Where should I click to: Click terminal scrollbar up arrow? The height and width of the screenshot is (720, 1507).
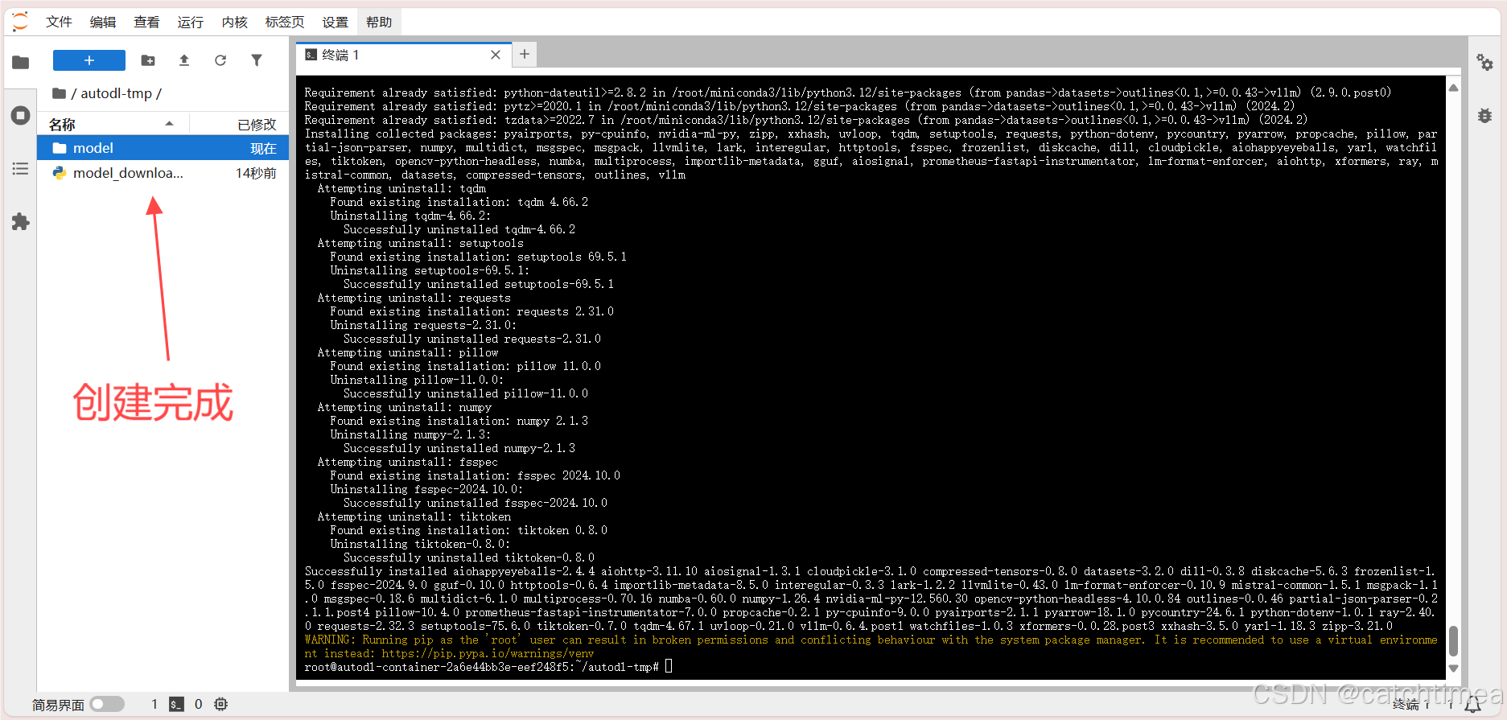1453,87
